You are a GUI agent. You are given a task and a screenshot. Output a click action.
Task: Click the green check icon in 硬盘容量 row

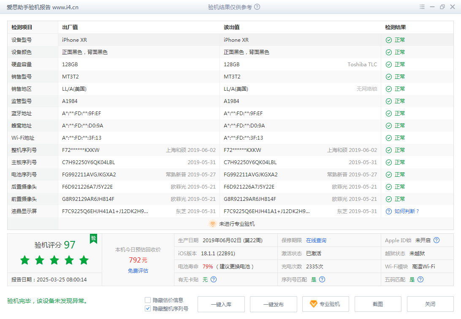pyautogui.click(x=389, y=65)
